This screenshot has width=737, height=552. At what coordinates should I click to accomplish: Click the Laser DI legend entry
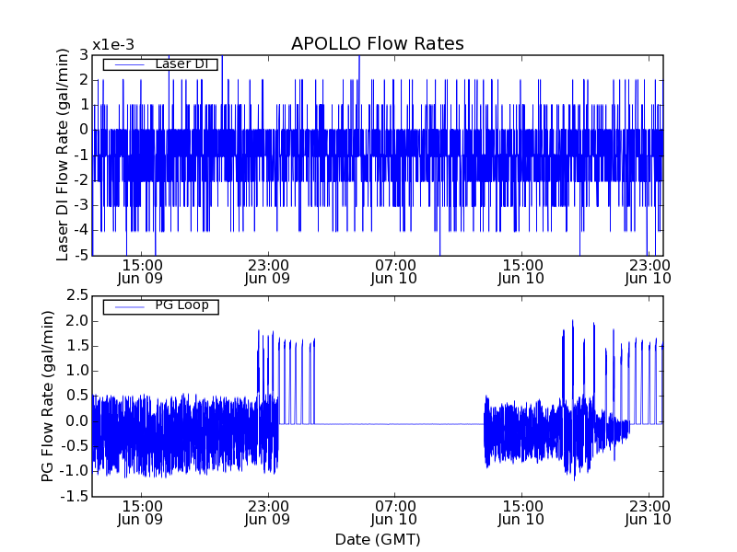click(160, 63)
